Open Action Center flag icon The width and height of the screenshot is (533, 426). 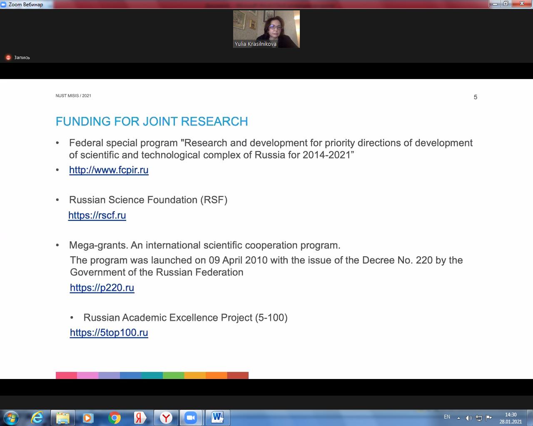489,418
